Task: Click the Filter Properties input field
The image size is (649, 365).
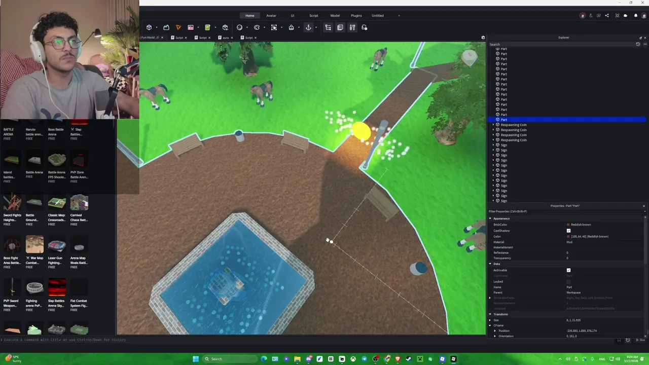Action: point(564,211)
